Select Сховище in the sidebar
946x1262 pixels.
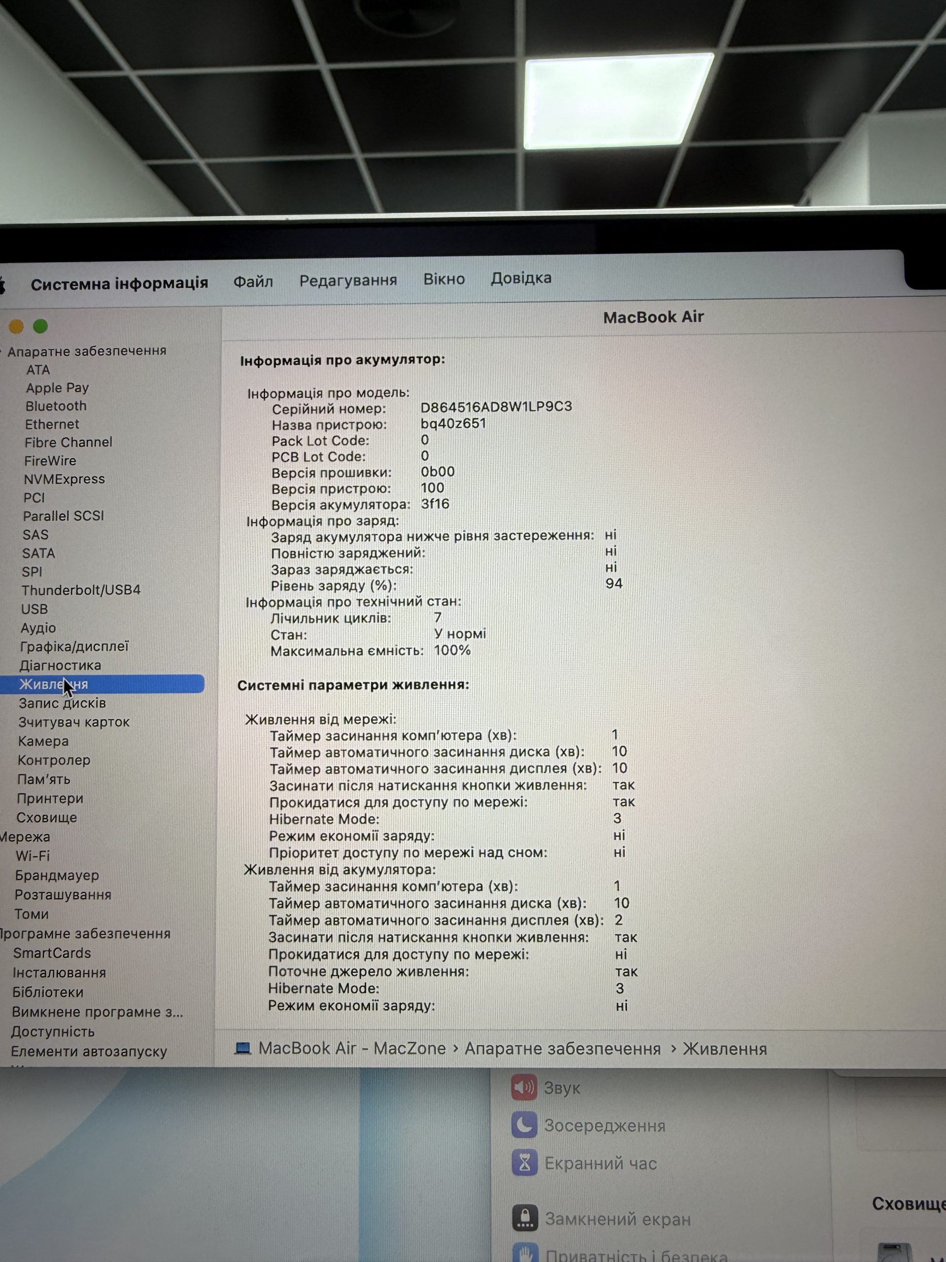[x=47, y=817]
